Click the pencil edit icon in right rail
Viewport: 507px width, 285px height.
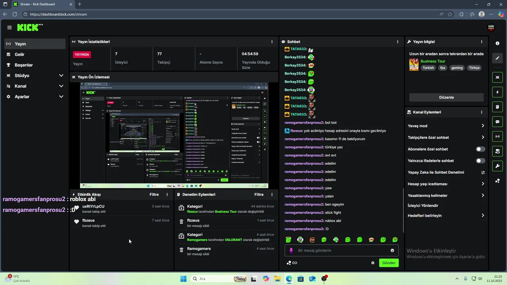[x=497, y=58]
